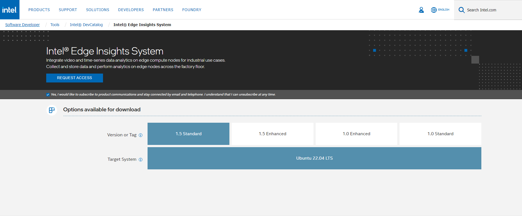Click the Options available for download heading
Image resolution: width=522 pixels, height=216 pixels.
point(102,110)
